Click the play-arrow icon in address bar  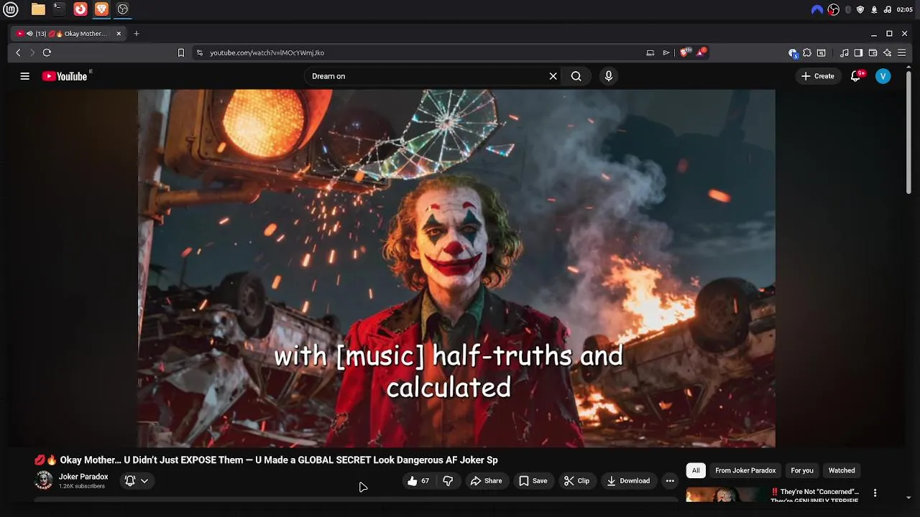pos(666,52)
